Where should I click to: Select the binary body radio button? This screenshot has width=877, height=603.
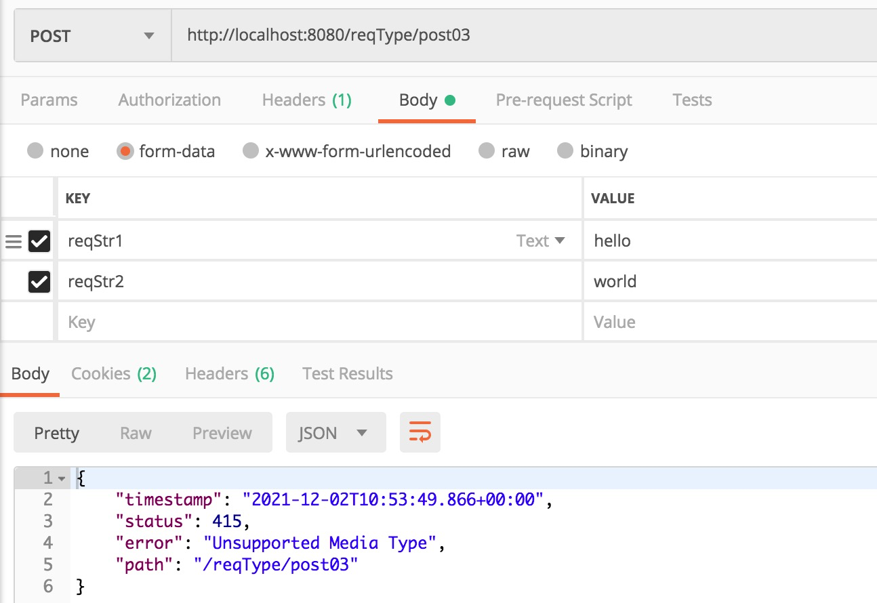[565, 151]
